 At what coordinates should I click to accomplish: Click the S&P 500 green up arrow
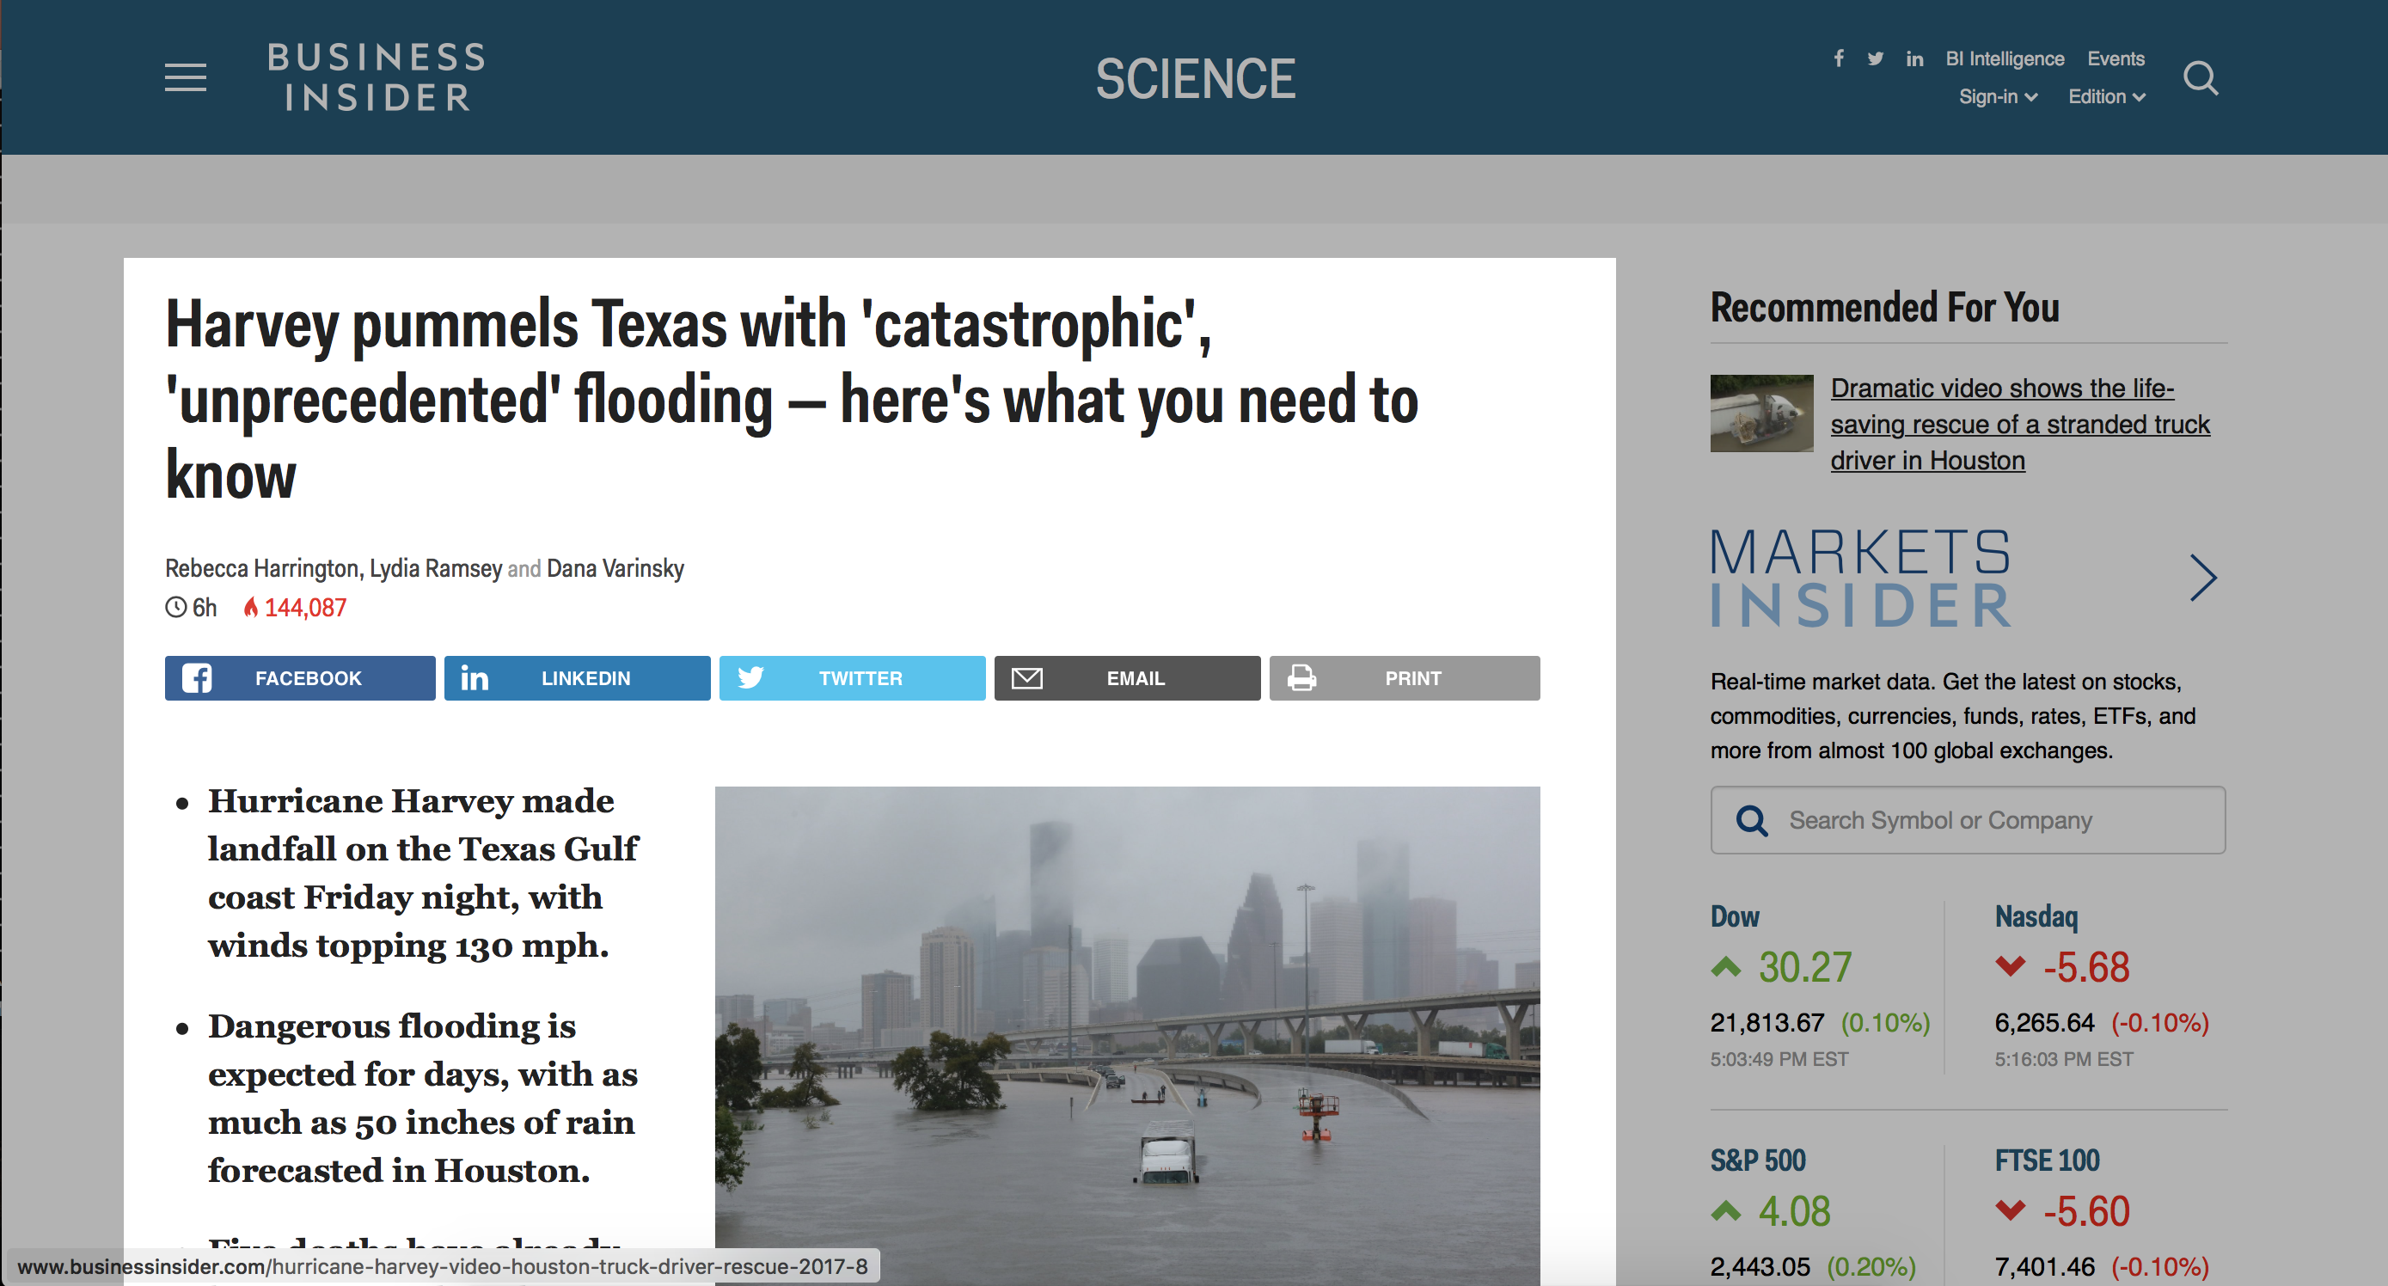(x=1725, y=1211)
